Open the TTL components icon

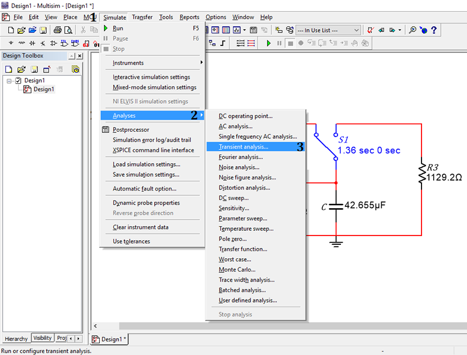(64, 43)
